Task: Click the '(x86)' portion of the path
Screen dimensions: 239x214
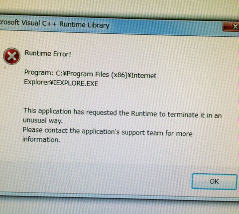Action: coord(119,75)
